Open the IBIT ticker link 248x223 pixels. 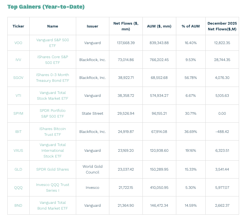pyautogui.click(x=18, y=132)
